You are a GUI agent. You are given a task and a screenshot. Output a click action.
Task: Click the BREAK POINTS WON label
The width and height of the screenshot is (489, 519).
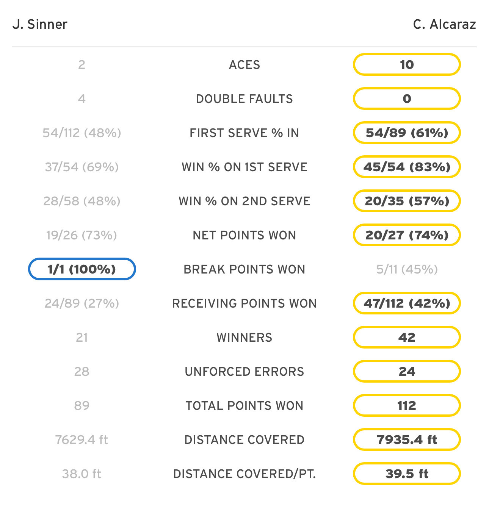point(244,269)
